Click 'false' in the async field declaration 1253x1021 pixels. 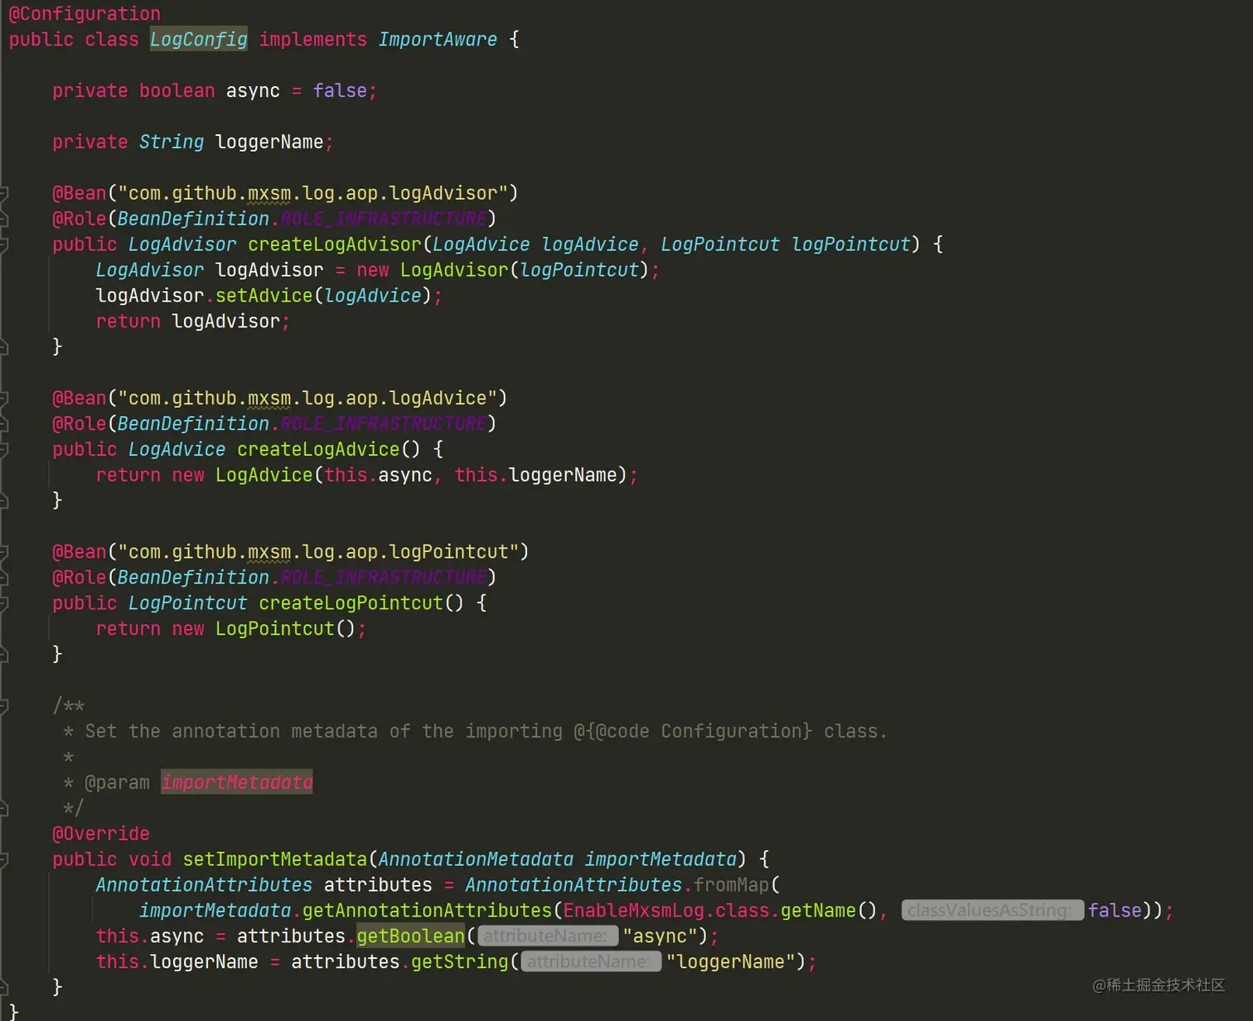(340, 91)
